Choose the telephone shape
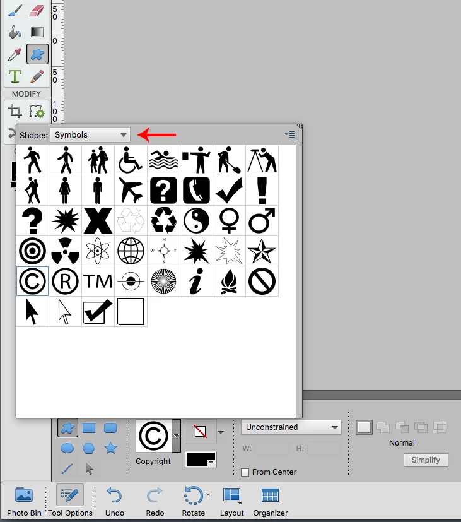The image size is (461, 522). tap(196, 190)
